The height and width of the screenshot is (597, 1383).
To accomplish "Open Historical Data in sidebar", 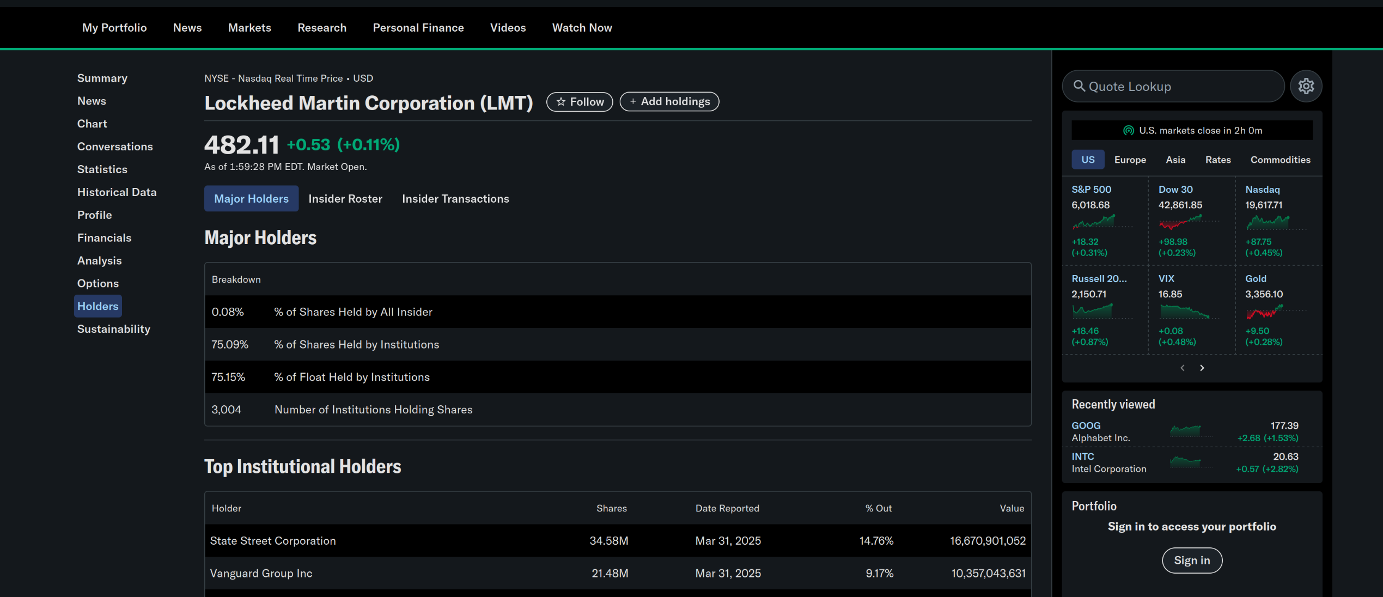I will pyautogui.click(x=117, y=193).
